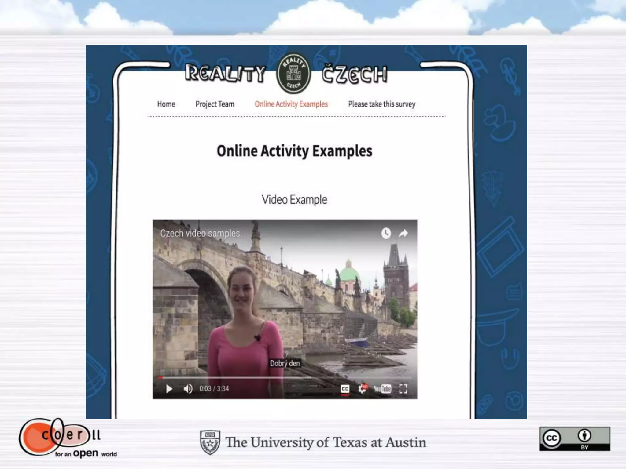Click the video share arrow icon
626x469 pixels.
[403, 234]
